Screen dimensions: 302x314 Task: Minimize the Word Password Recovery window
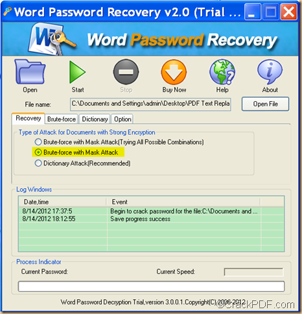click(252, 12)
